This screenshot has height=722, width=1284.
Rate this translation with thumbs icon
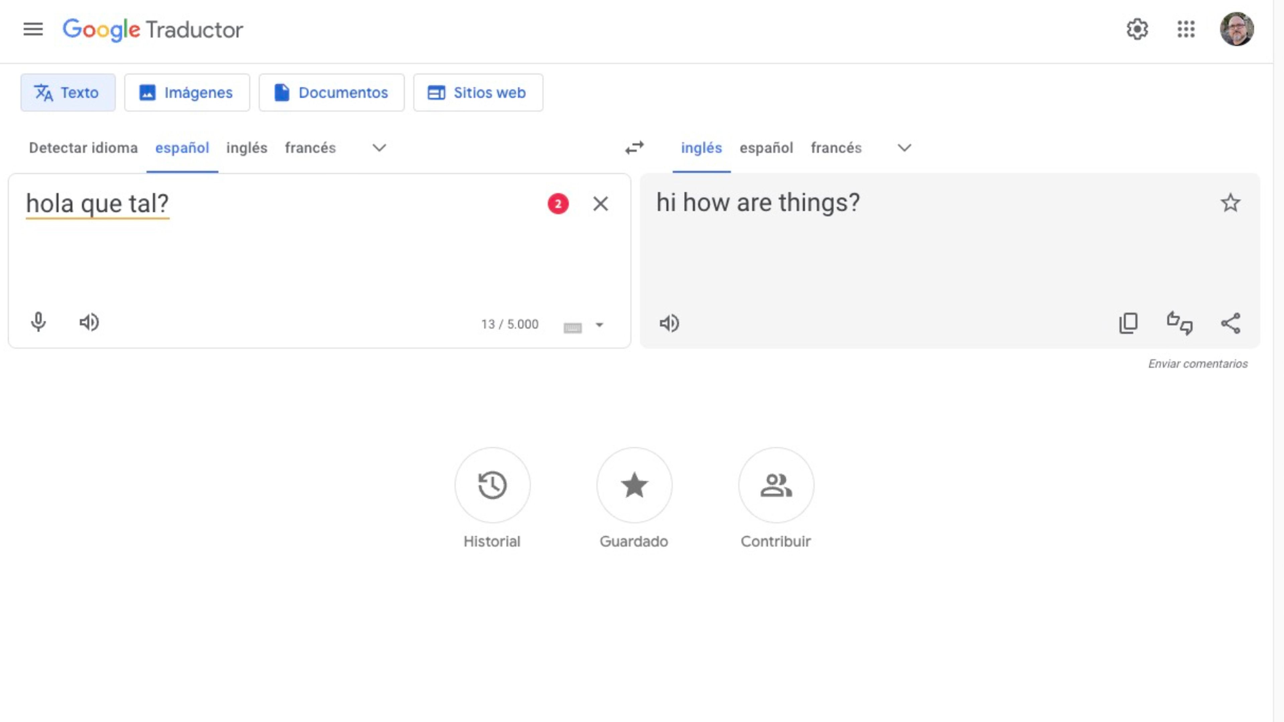click(x=1179, y=323)
